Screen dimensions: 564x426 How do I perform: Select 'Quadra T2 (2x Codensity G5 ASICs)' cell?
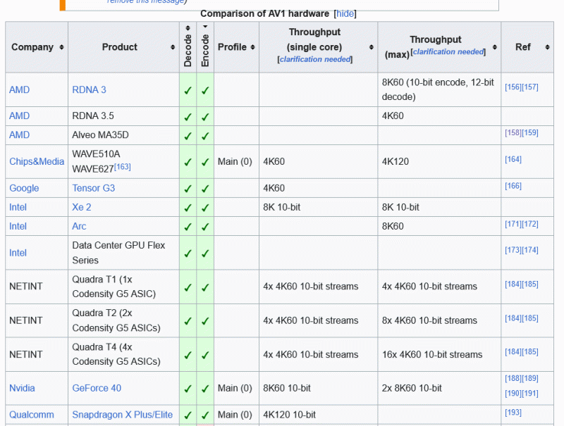(x=124, y=320)
